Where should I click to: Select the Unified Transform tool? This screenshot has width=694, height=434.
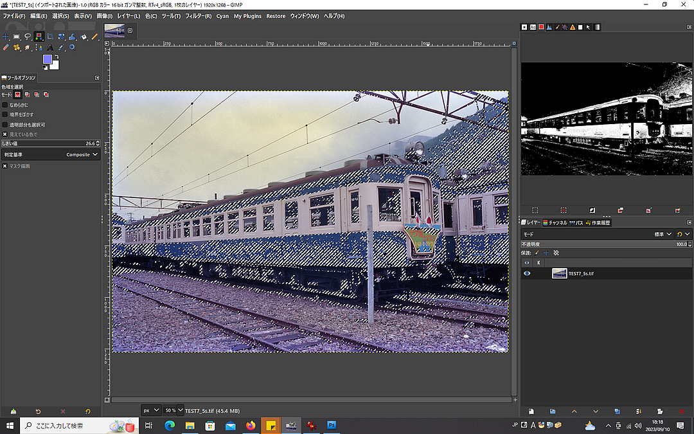click(x=61, y=37)
